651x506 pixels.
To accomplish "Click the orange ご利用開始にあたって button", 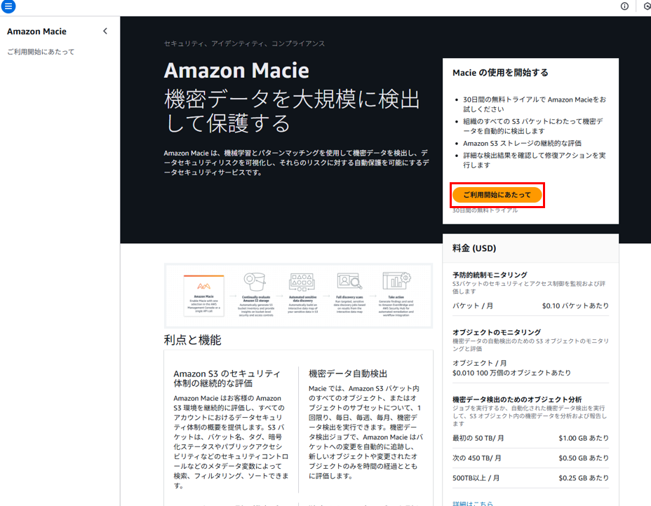I will tap(497, 195).
